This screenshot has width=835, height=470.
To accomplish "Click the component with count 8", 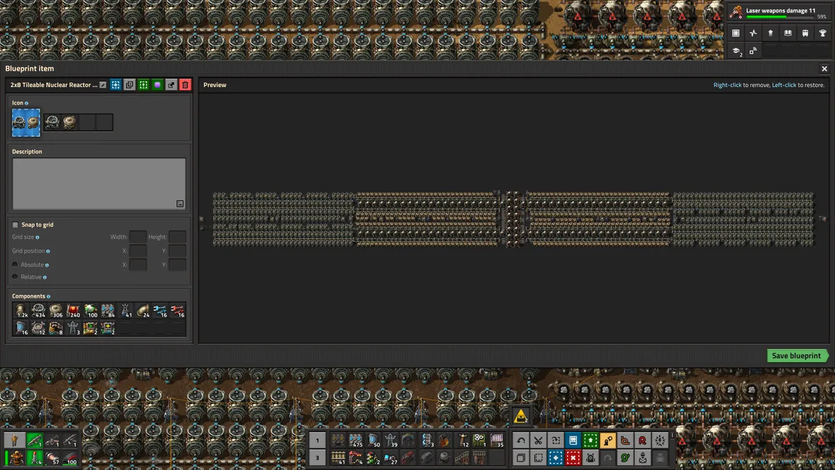I will click(x=56, y=328).
